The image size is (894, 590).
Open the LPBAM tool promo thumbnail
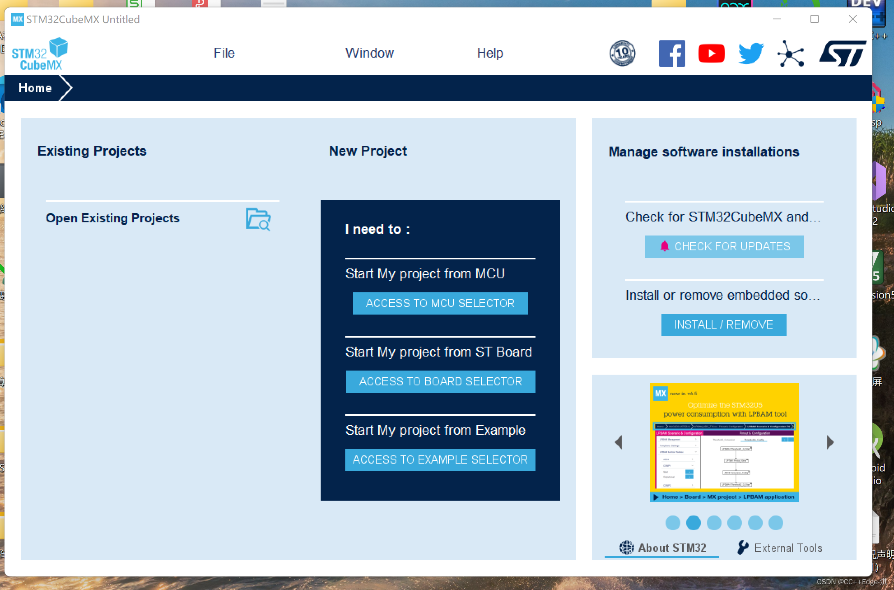pos(724,442)
